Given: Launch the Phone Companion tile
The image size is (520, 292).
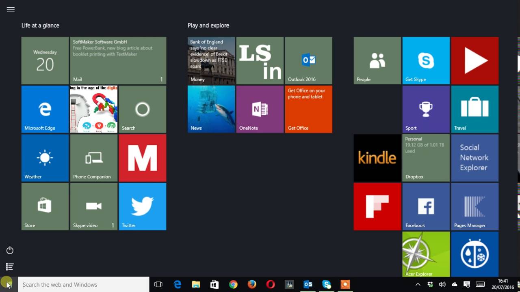Looking at the screenshot, I should [x=94, y=158].
